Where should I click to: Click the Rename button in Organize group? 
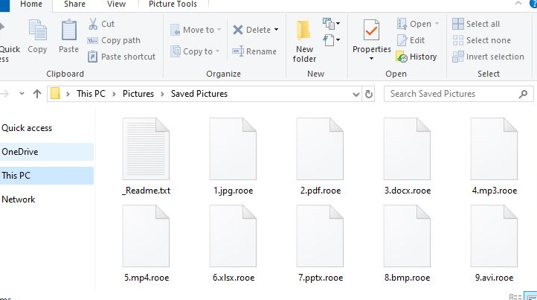point(254,51)
